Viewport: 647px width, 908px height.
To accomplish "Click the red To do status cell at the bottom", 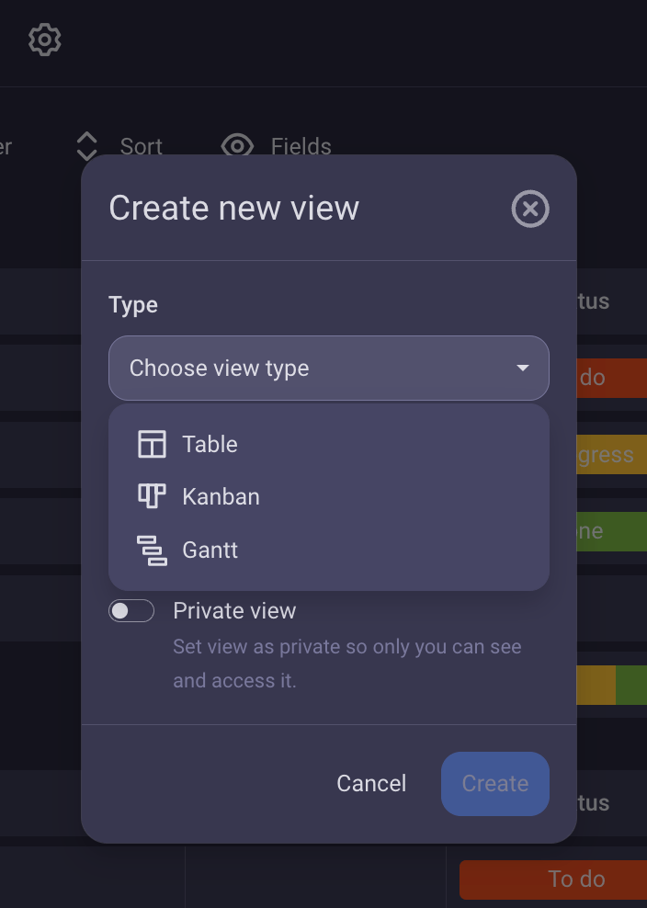I will (x=553, y=879).
